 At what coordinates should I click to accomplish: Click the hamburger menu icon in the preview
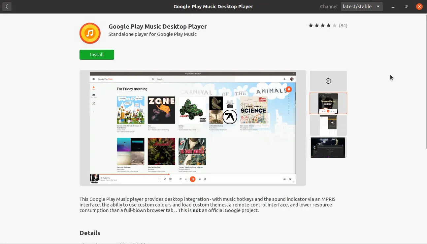pyautogui.click(x=94, y=79)
